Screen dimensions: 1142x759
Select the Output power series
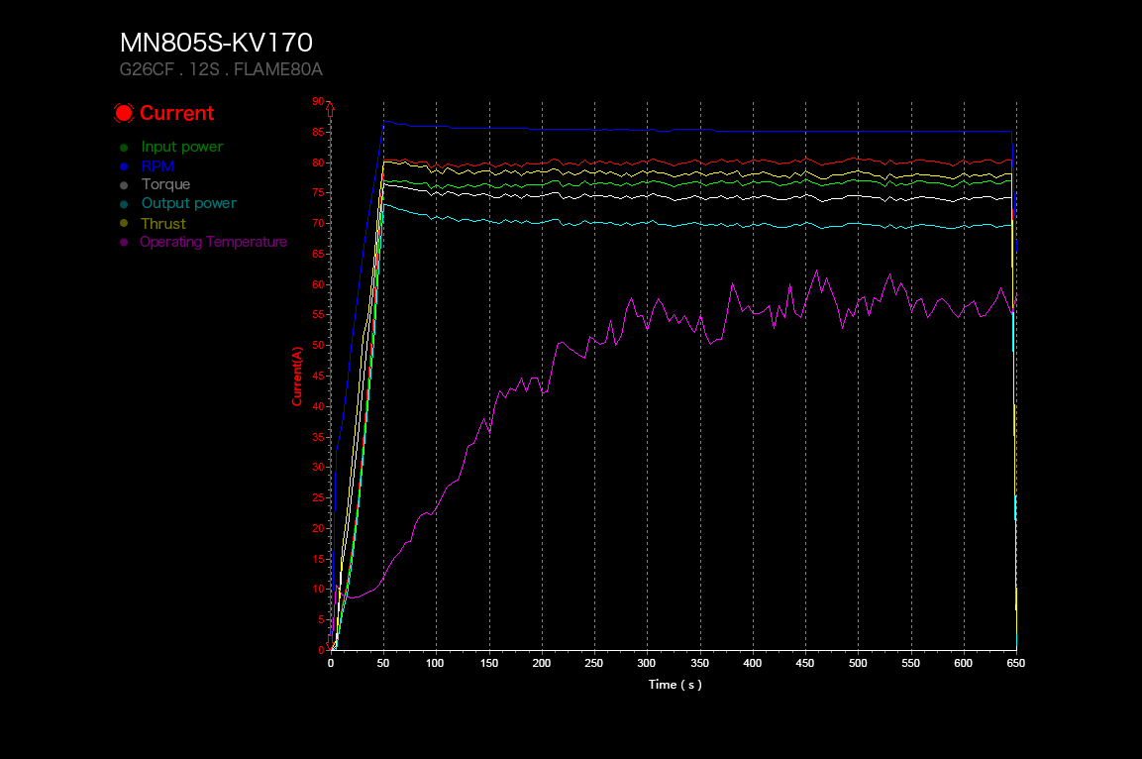(x=188, y=203)
